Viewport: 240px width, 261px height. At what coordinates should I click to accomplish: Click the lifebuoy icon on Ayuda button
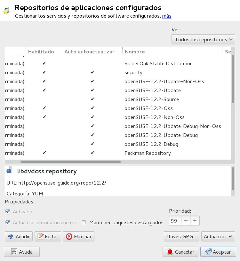coord(14,252)
